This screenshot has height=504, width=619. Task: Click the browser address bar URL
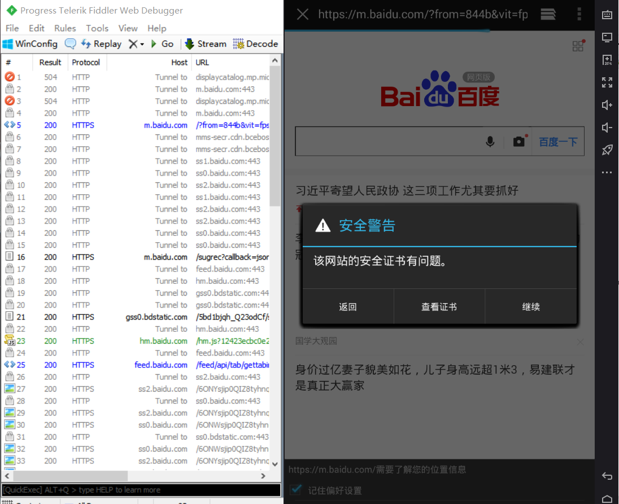click(423, 15)
